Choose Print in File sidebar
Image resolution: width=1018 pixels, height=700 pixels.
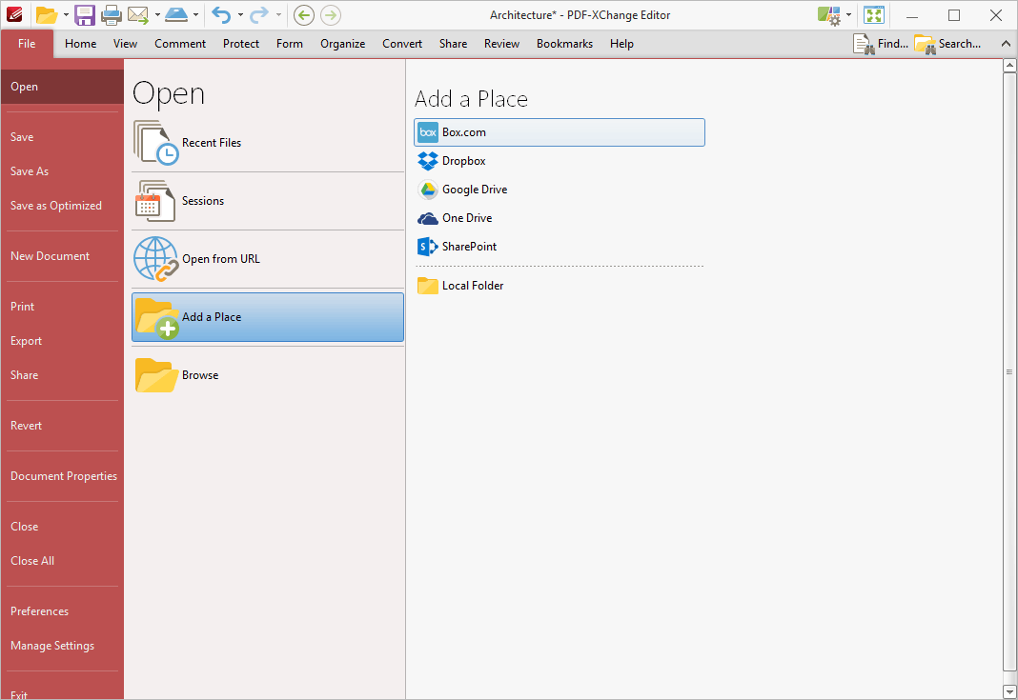click(62, 307)
